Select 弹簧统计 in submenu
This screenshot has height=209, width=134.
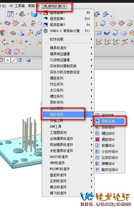point(110,164)
